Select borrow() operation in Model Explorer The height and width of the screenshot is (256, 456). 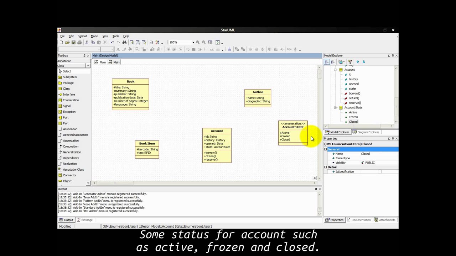click(x=354, y=93)
